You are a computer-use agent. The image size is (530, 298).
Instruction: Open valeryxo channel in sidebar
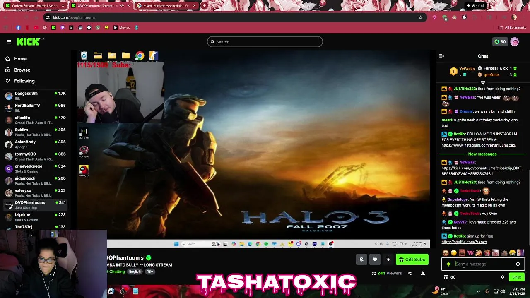pyautogui.click(x=35, y=193)
